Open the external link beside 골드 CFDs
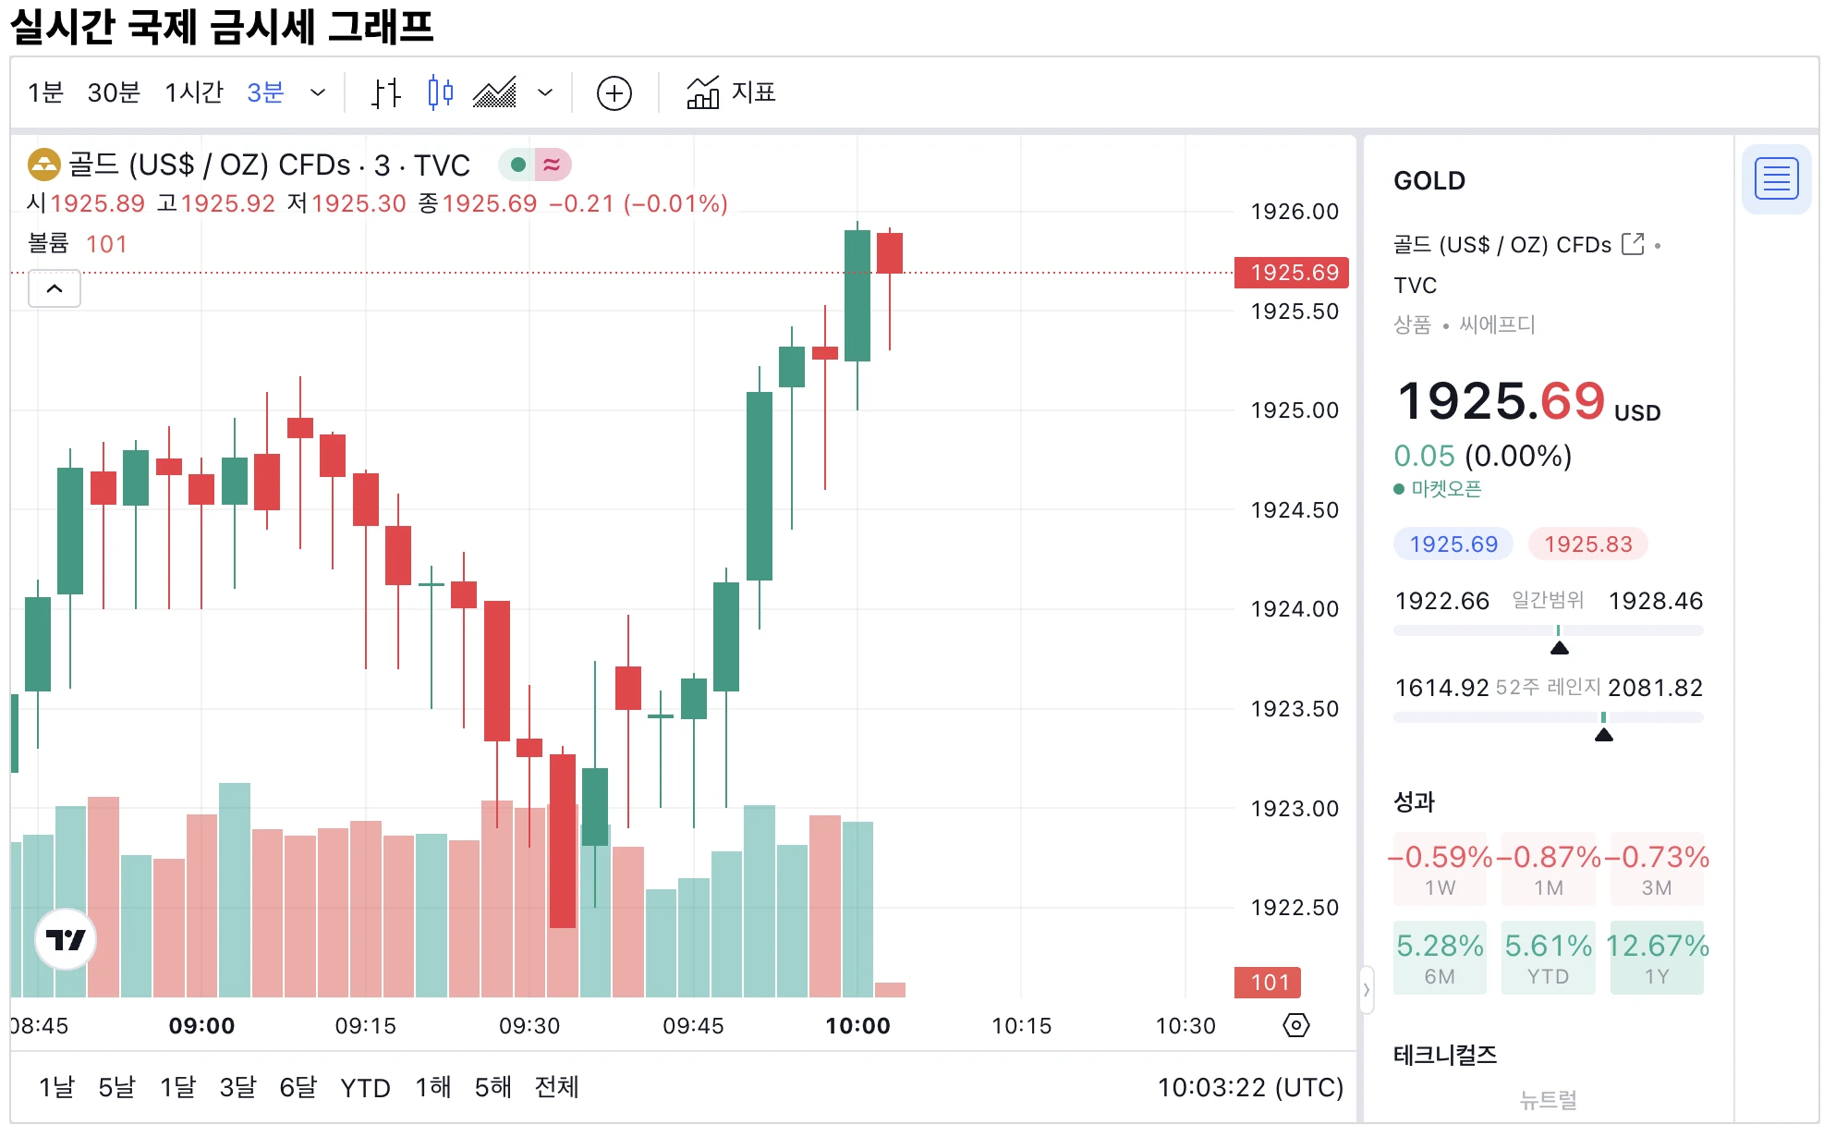1848x1137 pixels. pyautogui.click(x=1635, y=243)
